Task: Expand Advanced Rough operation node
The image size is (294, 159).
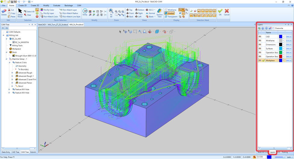Action: (12, 73)
